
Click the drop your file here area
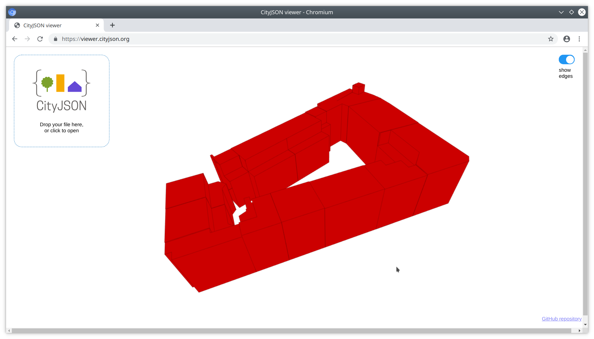(x=62, y=127)
